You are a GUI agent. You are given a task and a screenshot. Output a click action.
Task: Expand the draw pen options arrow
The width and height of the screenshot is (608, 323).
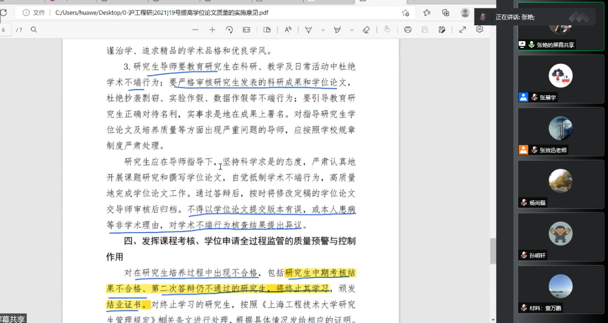tap(323, 30)
